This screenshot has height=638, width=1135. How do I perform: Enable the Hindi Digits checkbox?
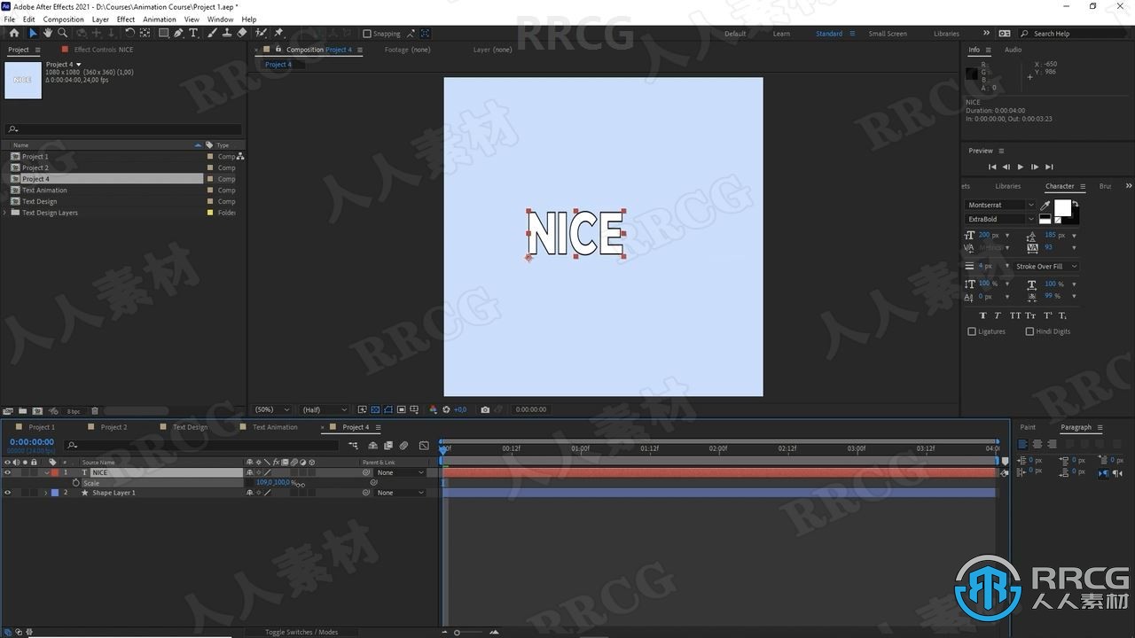point(1029,331)
